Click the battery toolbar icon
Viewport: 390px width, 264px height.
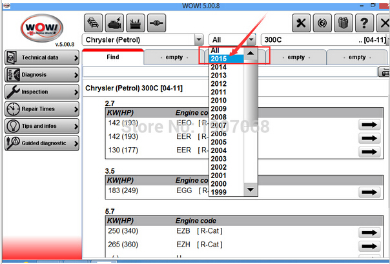tap(136, 23)
